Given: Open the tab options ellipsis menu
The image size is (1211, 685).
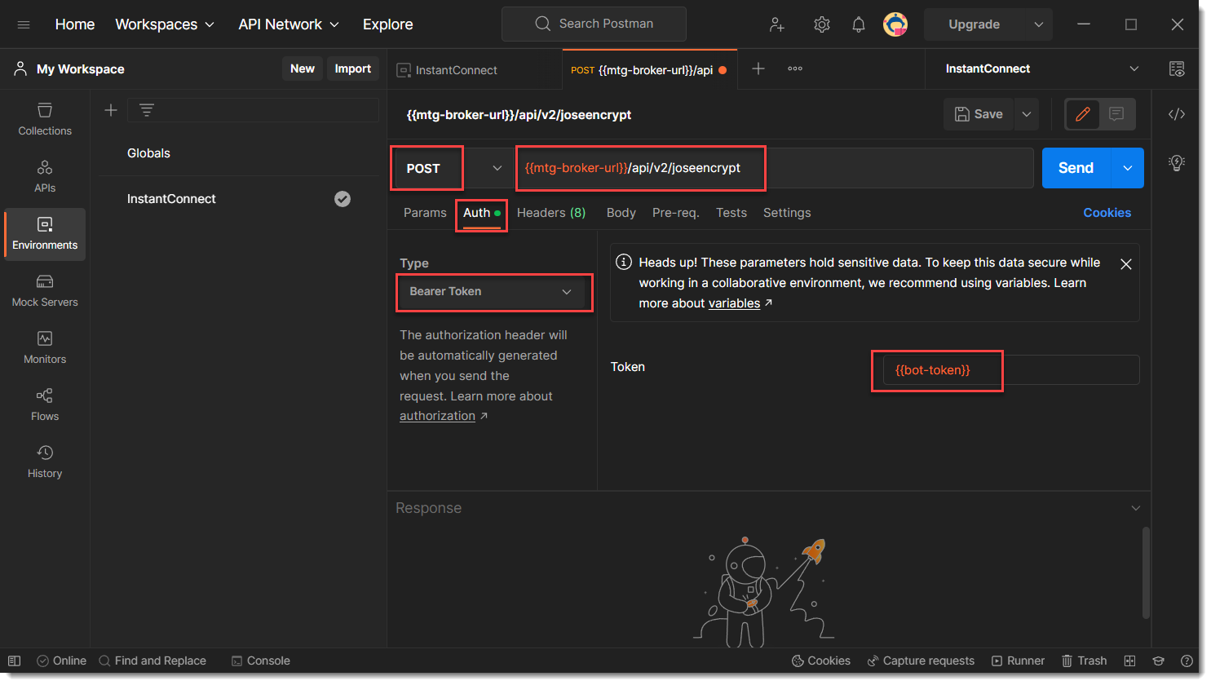Looking at the screenshot, I should [795, 69].
